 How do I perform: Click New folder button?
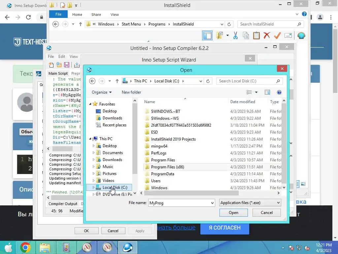131,92
